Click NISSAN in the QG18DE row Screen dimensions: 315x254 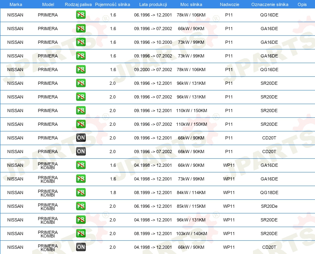[x=15, y=193]
